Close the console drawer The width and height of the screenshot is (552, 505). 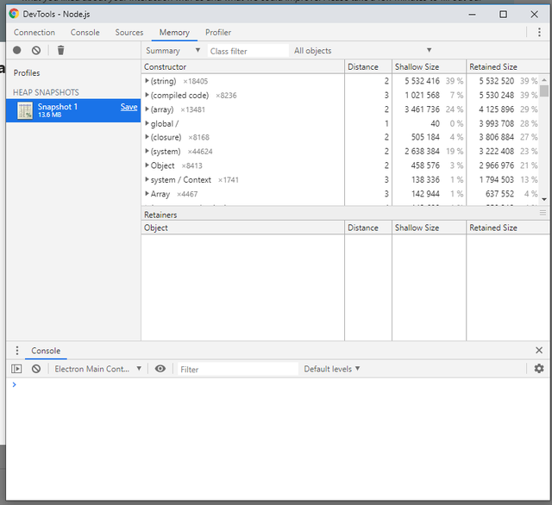point(539,351)
